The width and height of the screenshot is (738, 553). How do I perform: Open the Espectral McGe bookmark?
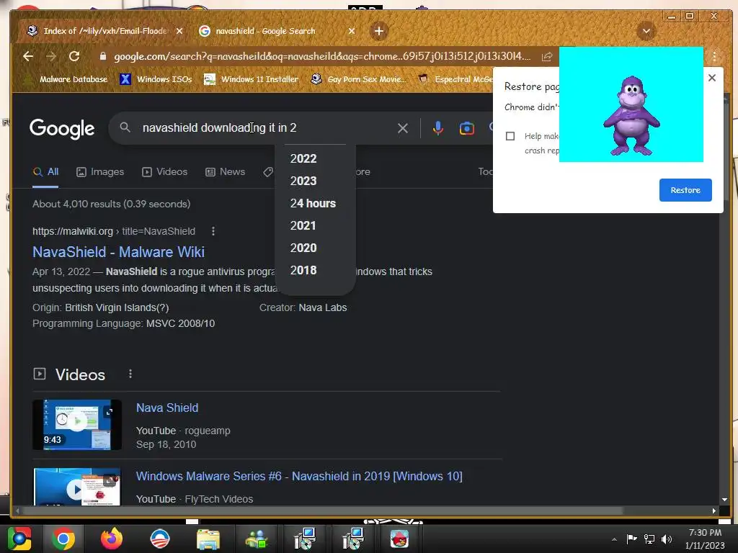click(x=455, y=79)
